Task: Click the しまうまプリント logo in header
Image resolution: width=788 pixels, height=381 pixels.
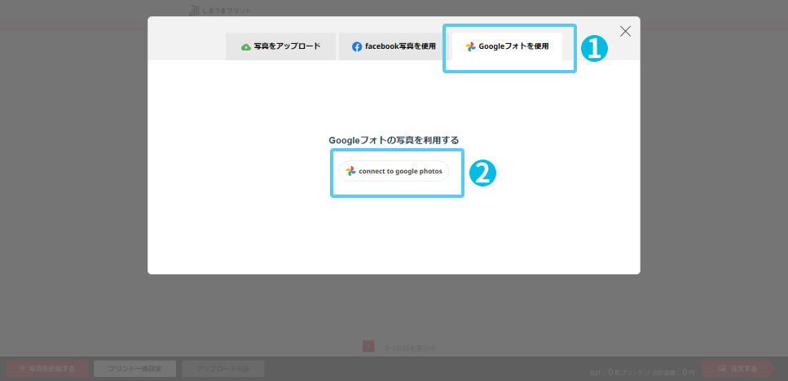Action: click(x=220, y=10)
